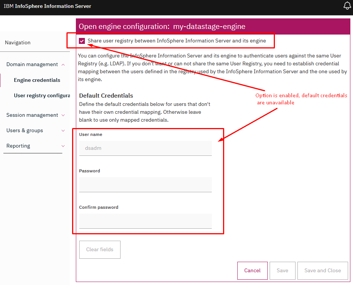Screen dimensions: 353x285
Task: Click the User name field showing dsadm
Action: click(x=145, y=148)
